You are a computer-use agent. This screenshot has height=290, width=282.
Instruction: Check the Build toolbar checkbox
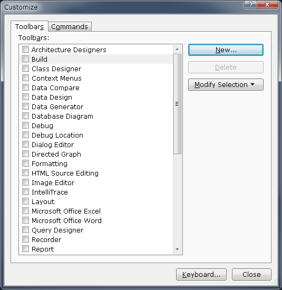(25, 59)
